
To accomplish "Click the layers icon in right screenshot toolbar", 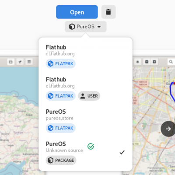I will tap(137, 62).
